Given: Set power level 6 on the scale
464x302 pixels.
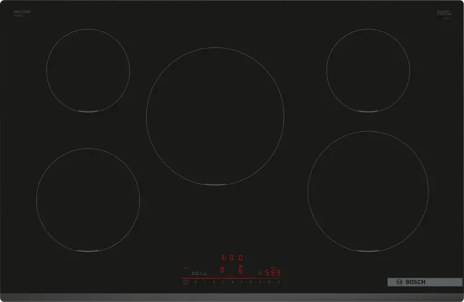Looking at the screenshot, I should pos(251,282).
